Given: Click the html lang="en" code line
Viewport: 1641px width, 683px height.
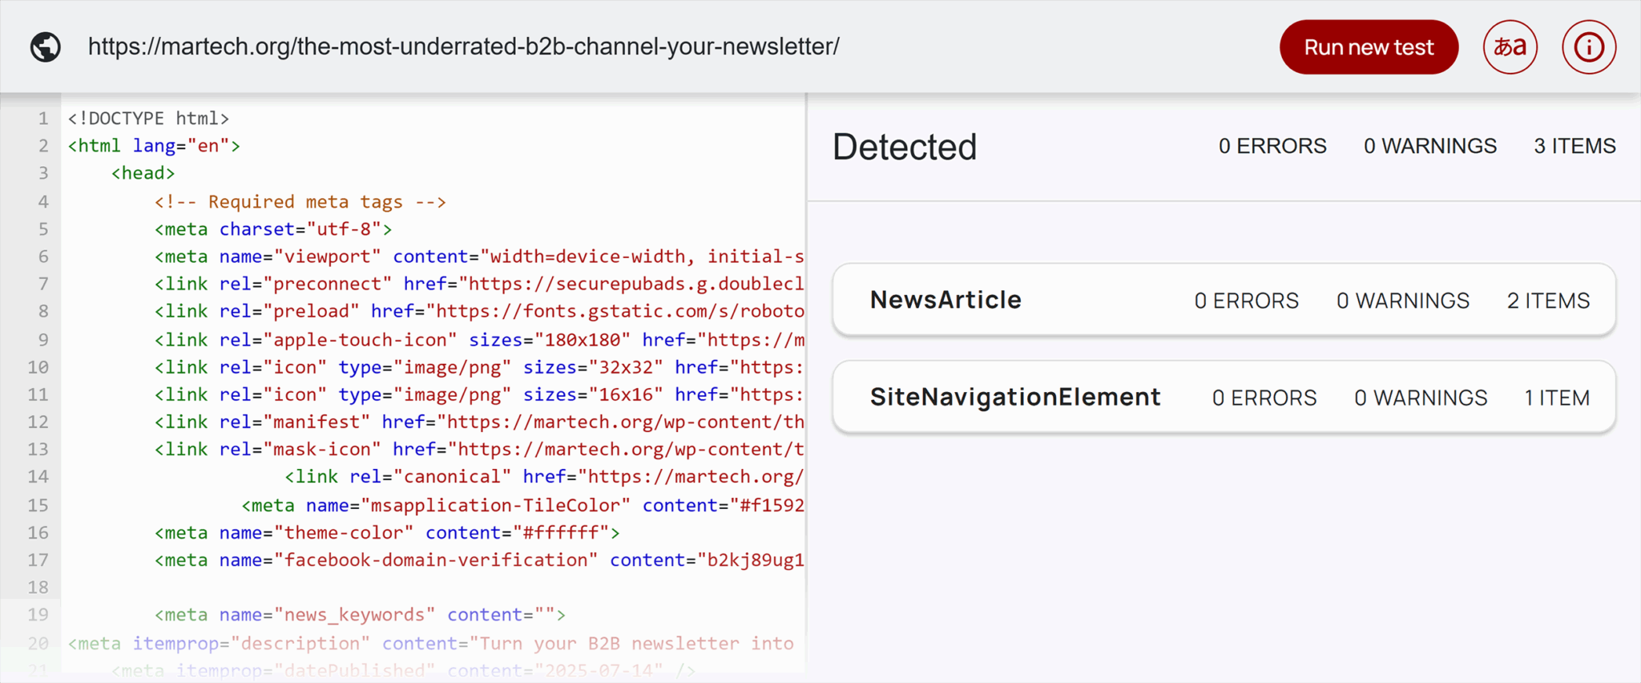Looking at the screenshot, I should pos(154,146).
